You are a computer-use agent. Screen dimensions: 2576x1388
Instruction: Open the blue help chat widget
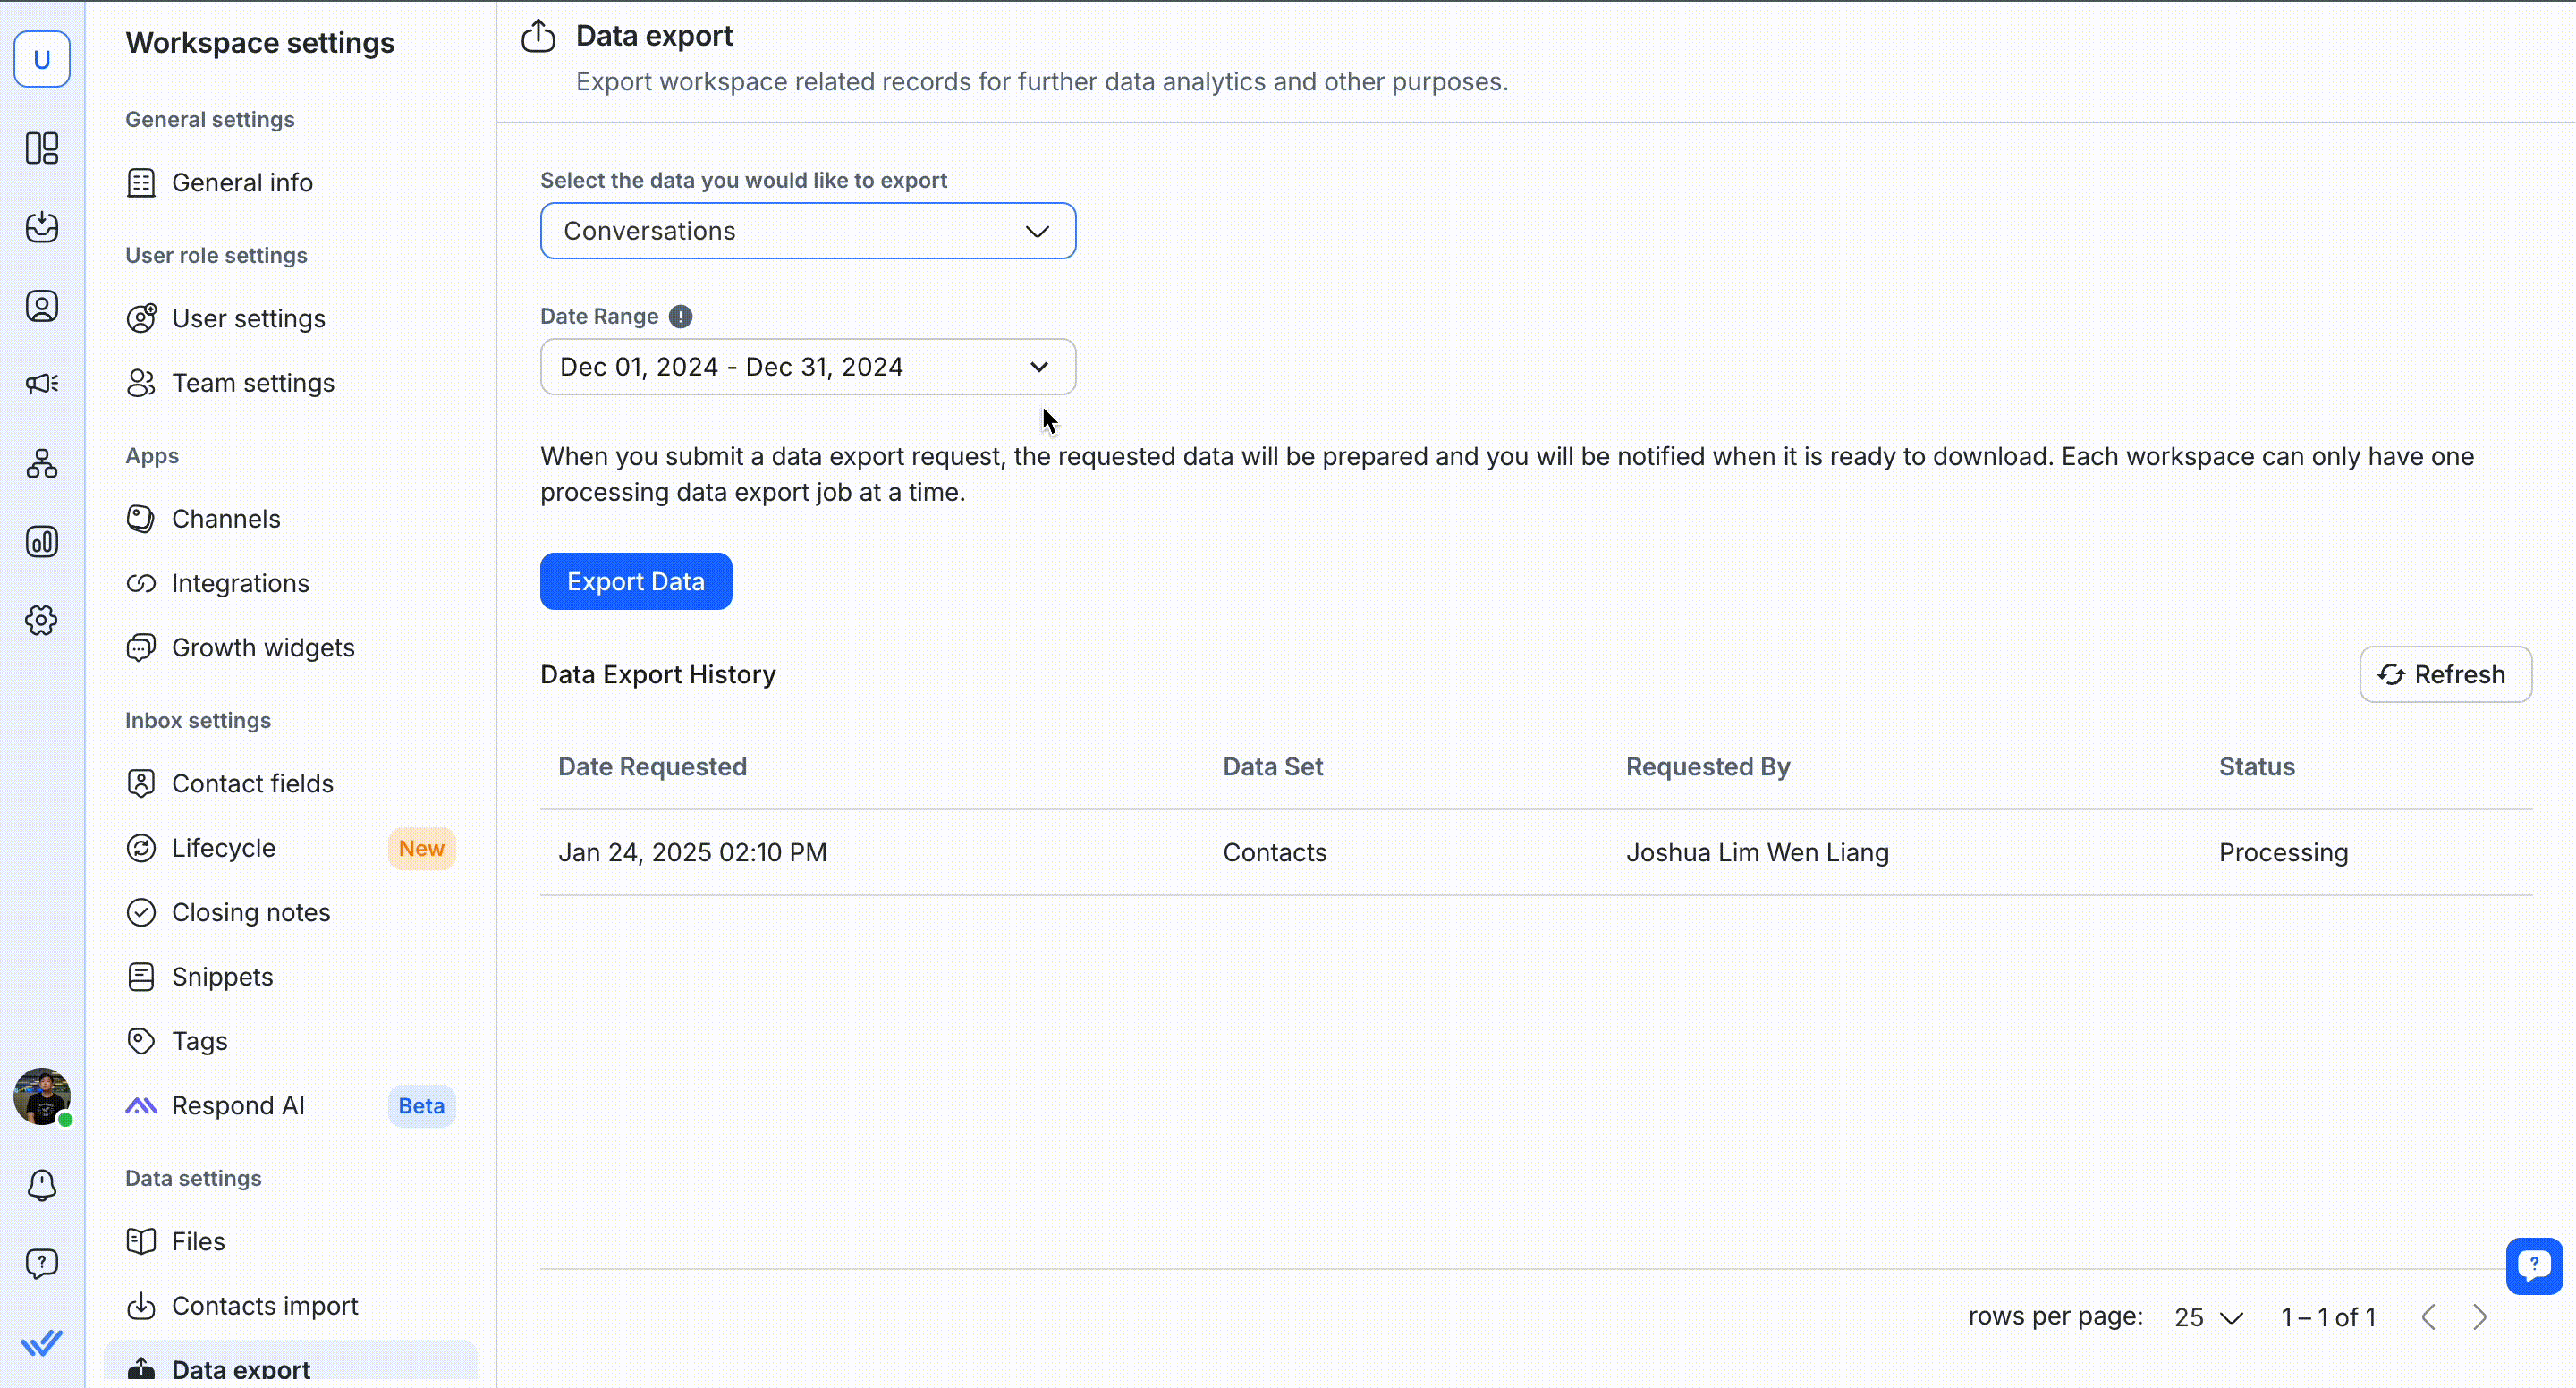click(x=2533, y=1266)
